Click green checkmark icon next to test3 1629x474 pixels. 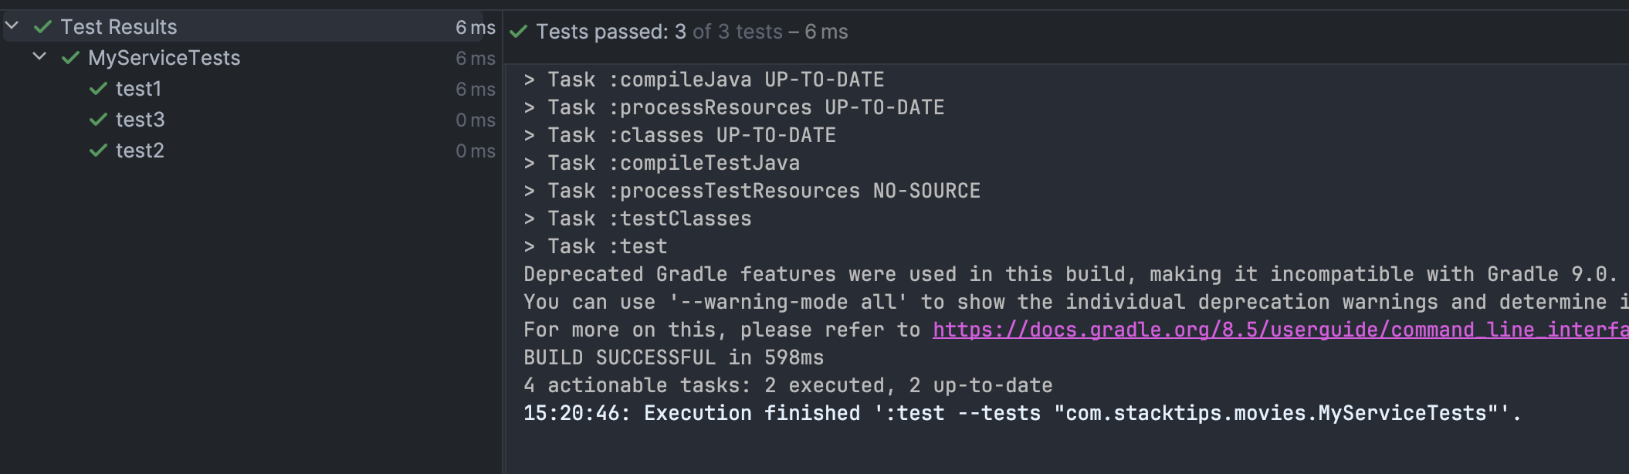pos(98,120)
